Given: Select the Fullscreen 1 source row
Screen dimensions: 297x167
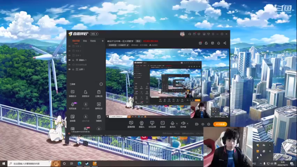Looking at the screenshot, I should click(x=86, y=69).
